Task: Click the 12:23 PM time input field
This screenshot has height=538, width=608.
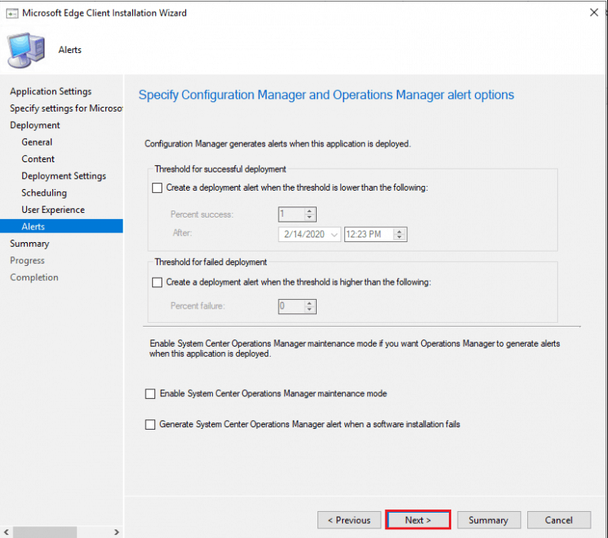Action: tap(368, 234)
